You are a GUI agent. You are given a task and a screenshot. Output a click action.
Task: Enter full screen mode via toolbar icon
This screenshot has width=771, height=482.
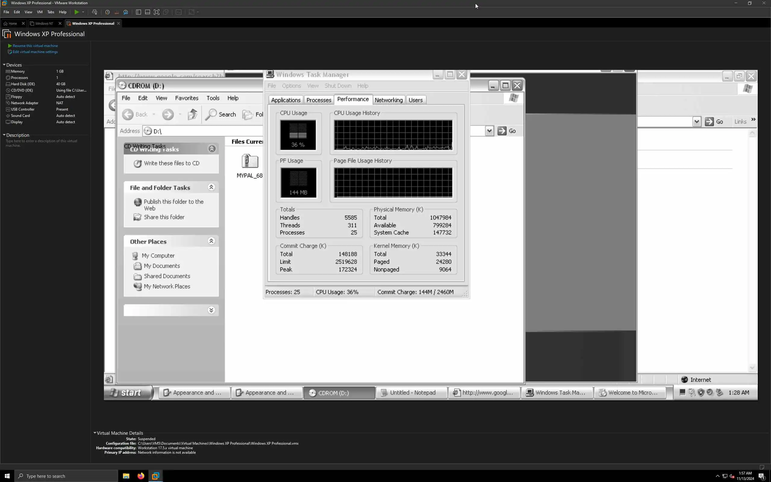click(156, 12)
